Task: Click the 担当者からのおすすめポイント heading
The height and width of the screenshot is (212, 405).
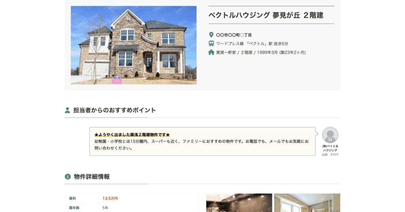Action: coord(114,110)
